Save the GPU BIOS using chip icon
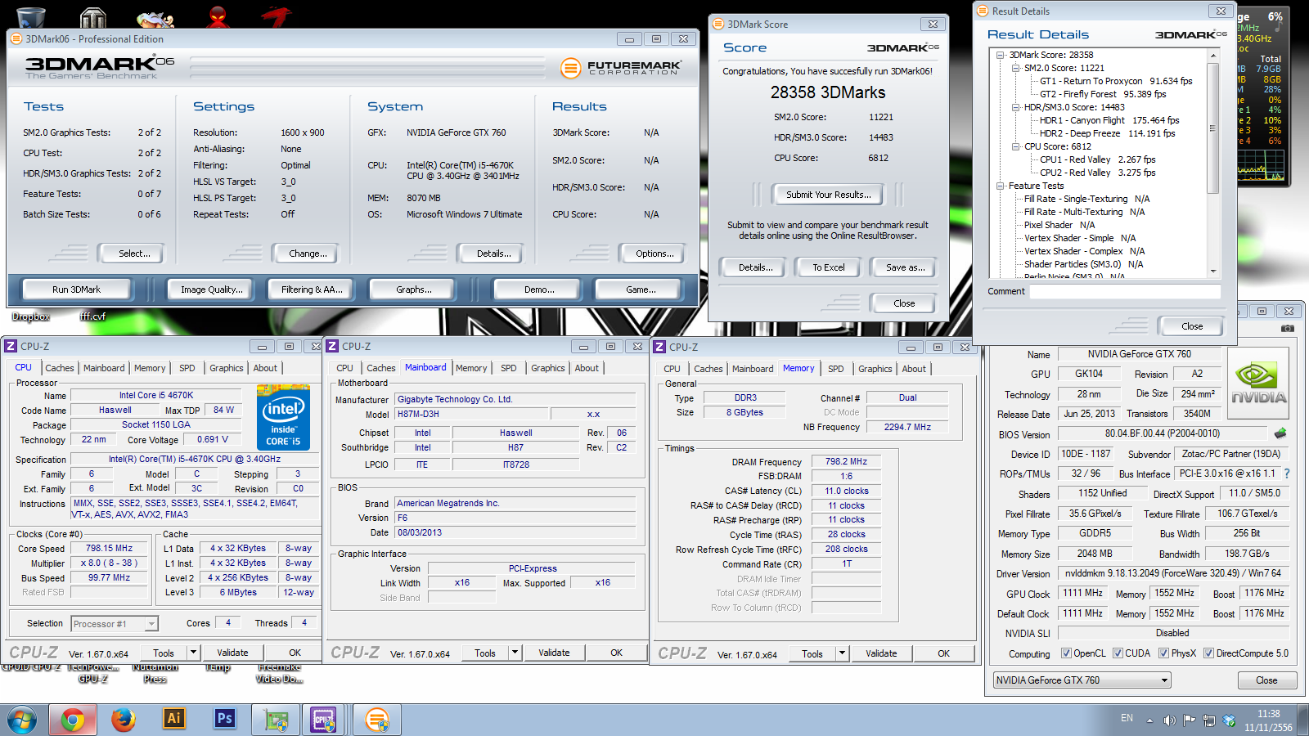This screenshot has height=736, width=1309. tap(1280, 433)
